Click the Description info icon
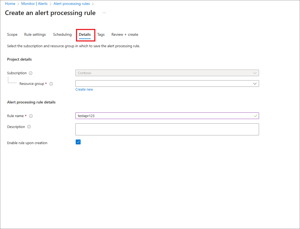Image resolution: width=300 pixels, height=229 pixels. tap(29, 127)
